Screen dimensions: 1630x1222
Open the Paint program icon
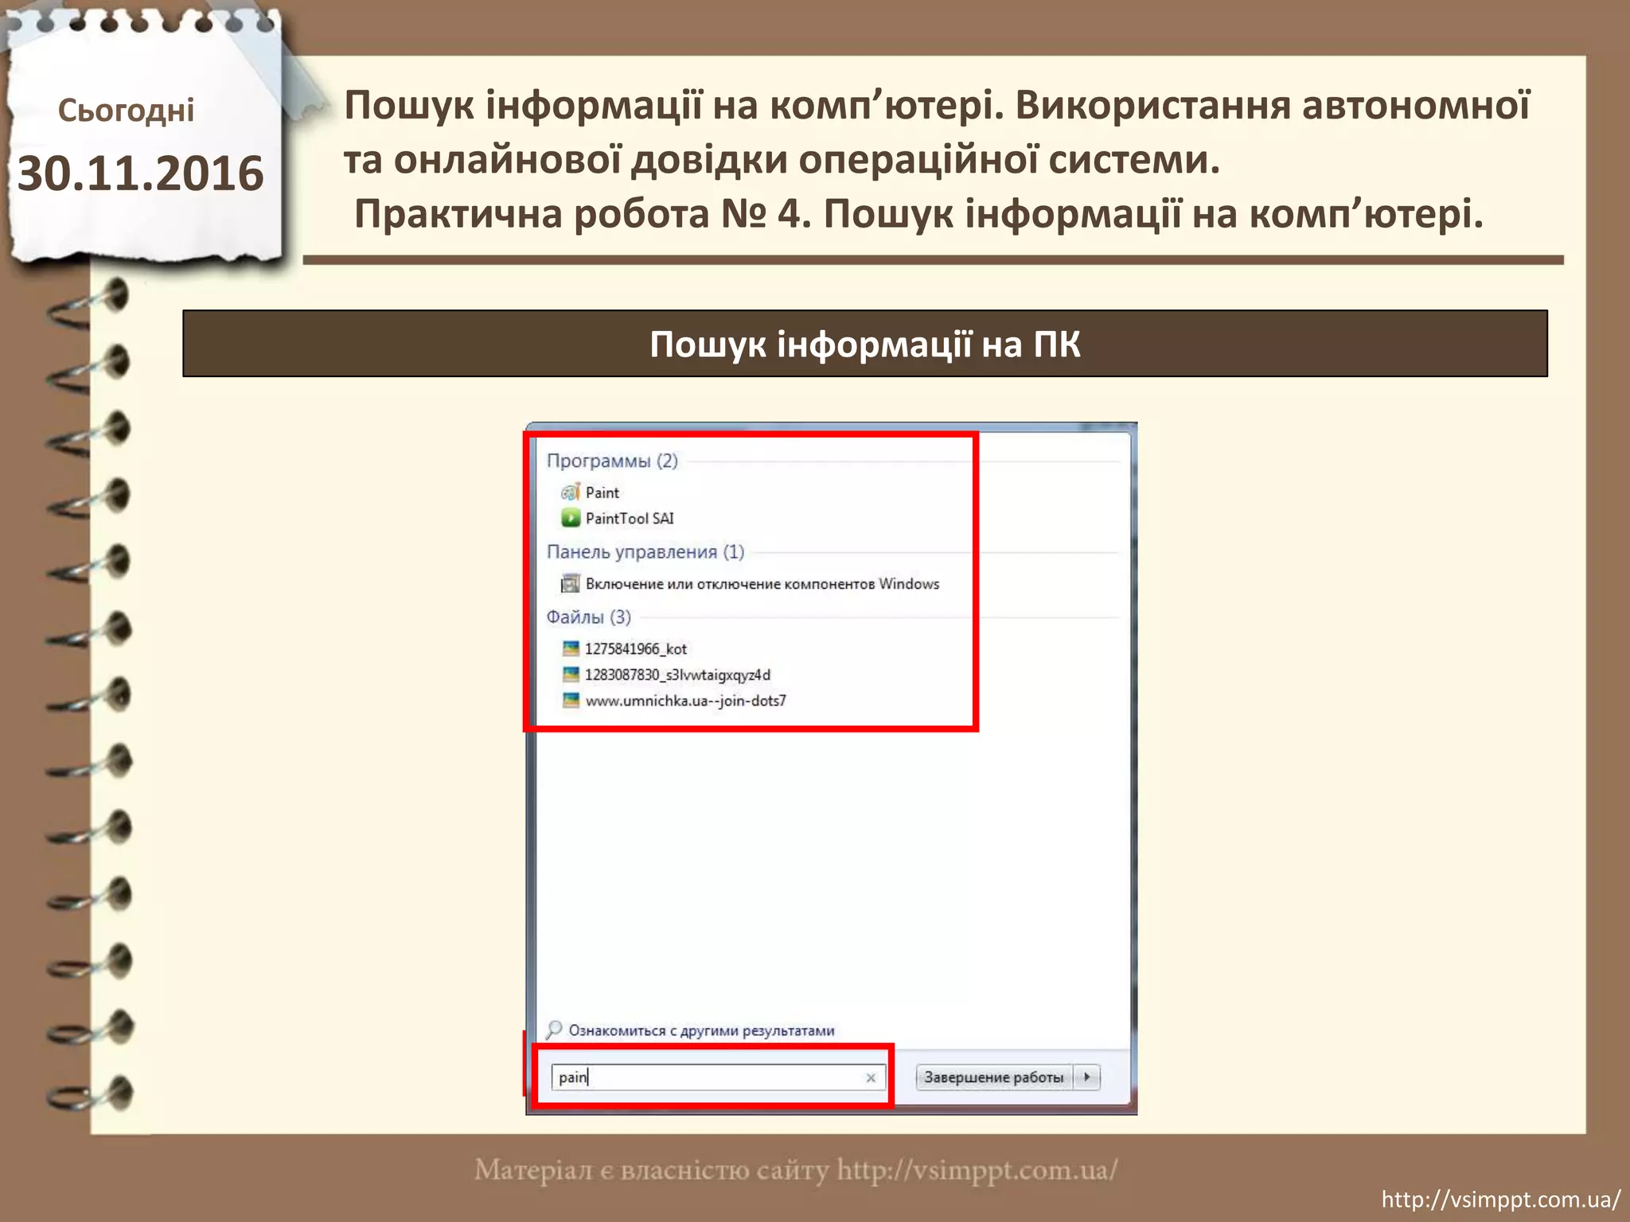[571, 492]
